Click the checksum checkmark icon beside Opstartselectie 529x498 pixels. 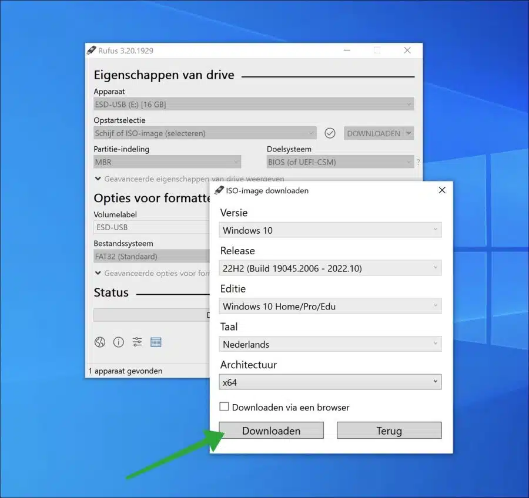click(330, 133)
